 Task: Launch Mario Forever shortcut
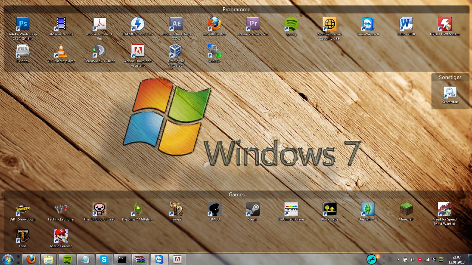pyautogui.click(x=61, y=238)
